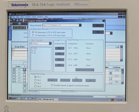
Task: Check CH 4 in Analog Feed Cycling
Action: (x=35, y=86)
